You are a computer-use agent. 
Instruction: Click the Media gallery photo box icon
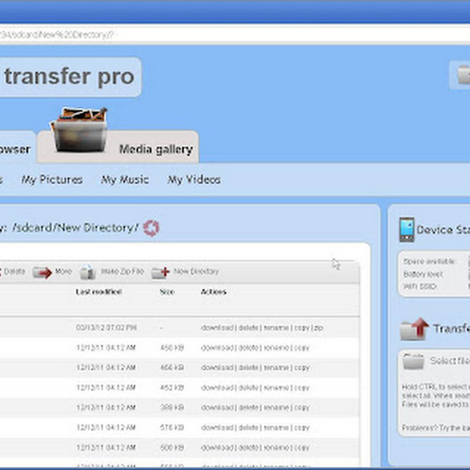pyautogui.click(x=79, y=130)
